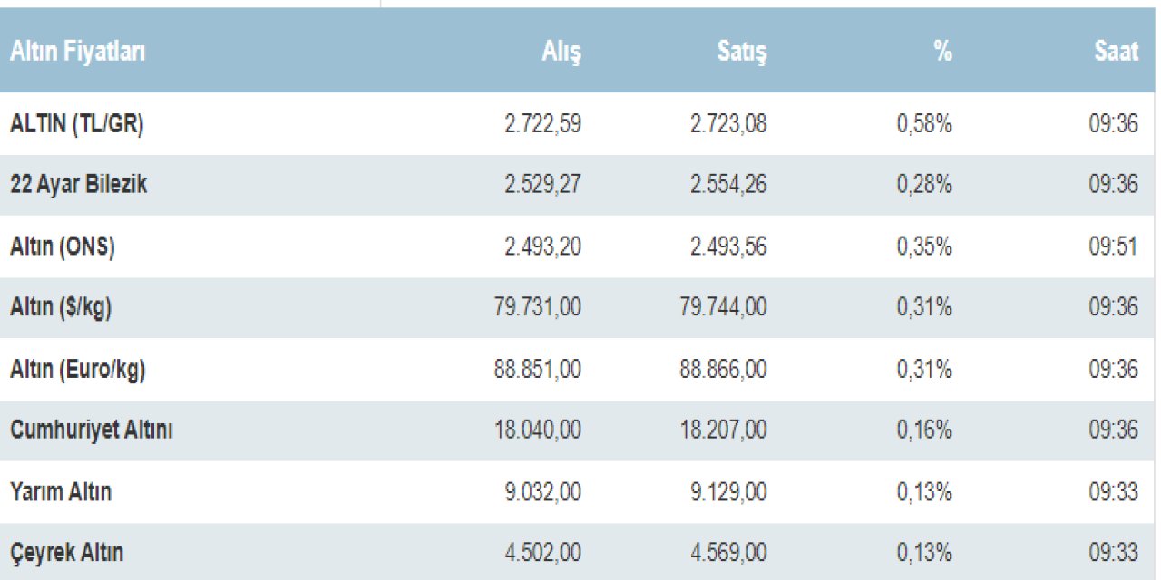Click the 0,58% change value
The width and height of the screenshot is (1161, 580).
[924, 124]
